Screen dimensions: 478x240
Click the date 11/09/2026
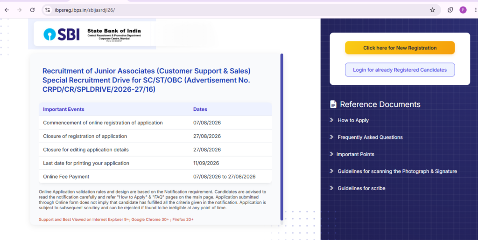click(x=206, y=163)
